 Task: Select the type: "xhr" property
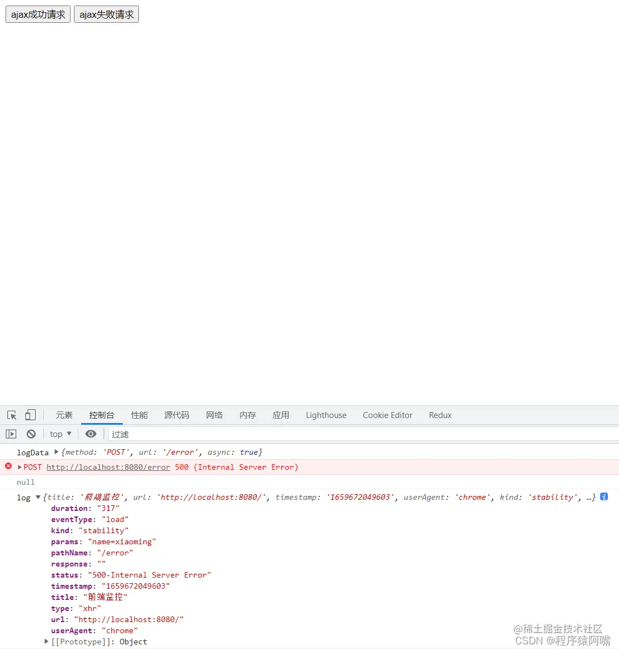point(76,609)
